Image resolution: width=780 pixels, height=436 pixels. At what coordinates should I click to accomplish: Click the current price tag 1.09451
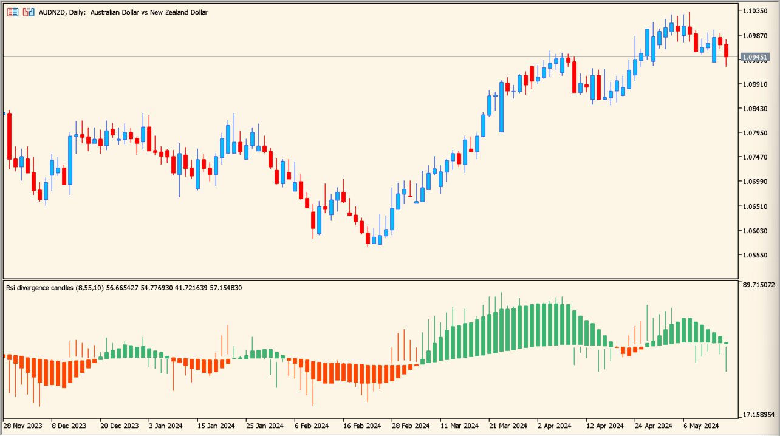click(x=755, y=56)
